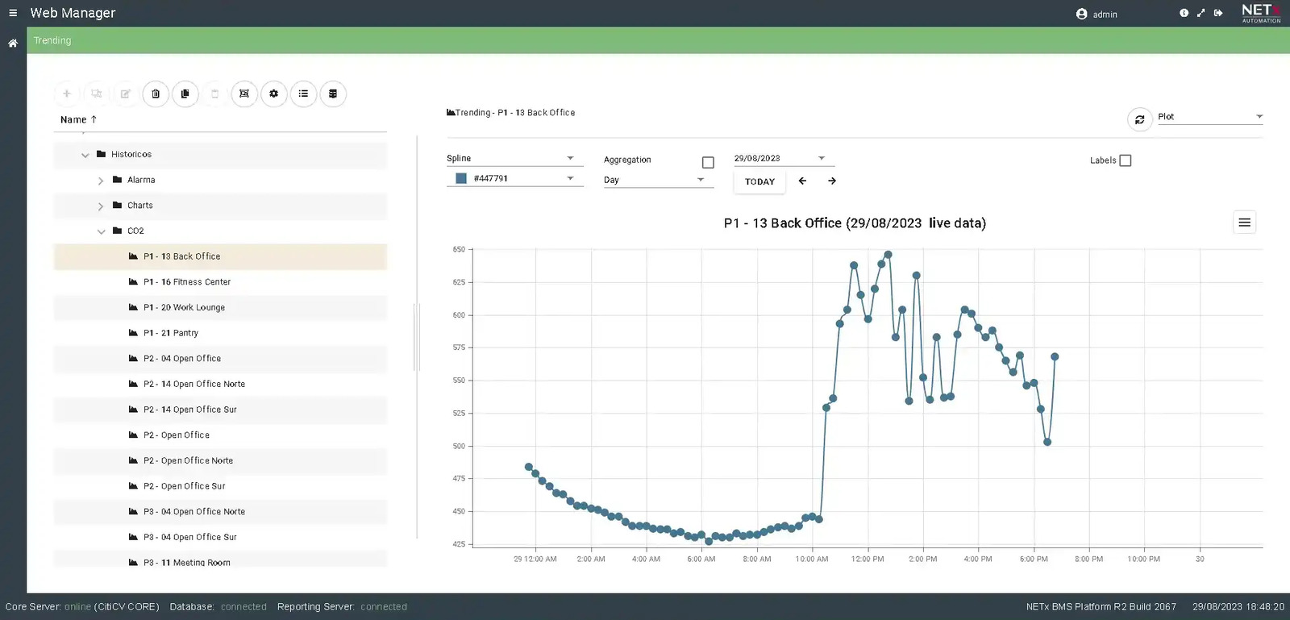Click the #447791 color swatch
The image size is (1290, 620).
coord(461,179)
